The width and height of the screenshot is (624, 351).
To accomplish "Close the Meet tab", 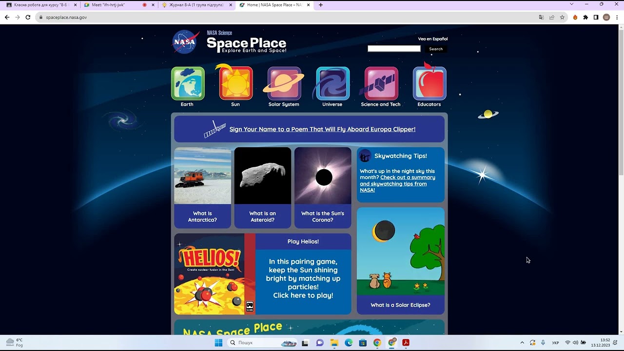I will coord(153,5).
